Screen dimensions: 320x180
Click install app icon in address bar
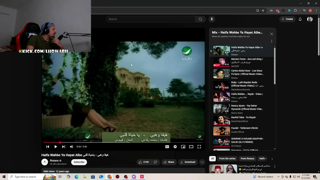point(257,10)
